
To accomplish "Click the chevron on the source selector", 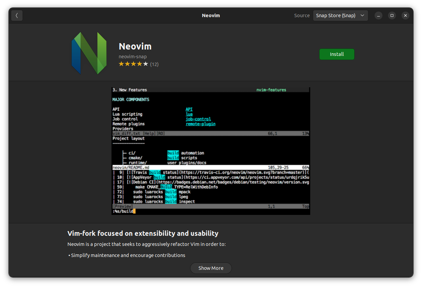I will [363, 15].
